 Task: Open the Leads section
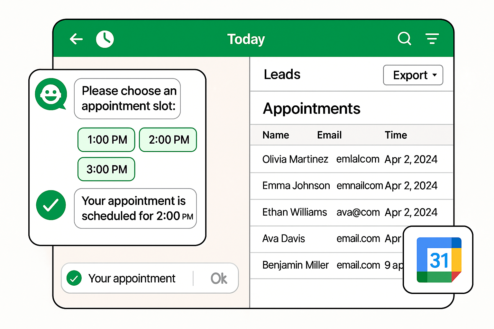point(282,75)
